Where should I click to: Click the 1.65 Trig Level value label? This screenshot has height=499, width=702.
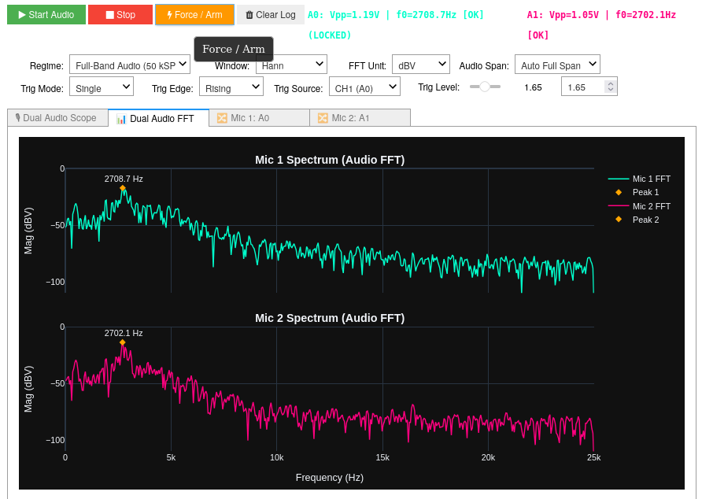pyautogui.click(x=533, y=87)
